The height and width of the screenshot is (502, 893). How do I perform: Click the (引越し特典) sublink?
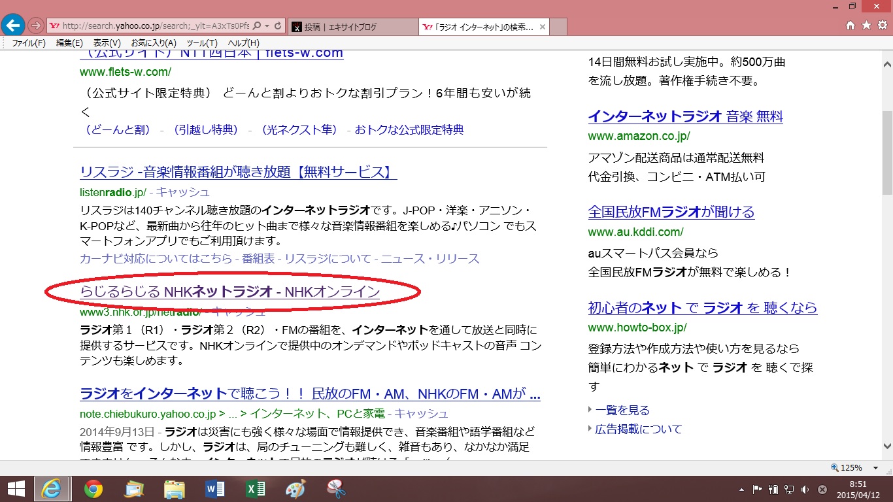[205, 129]
